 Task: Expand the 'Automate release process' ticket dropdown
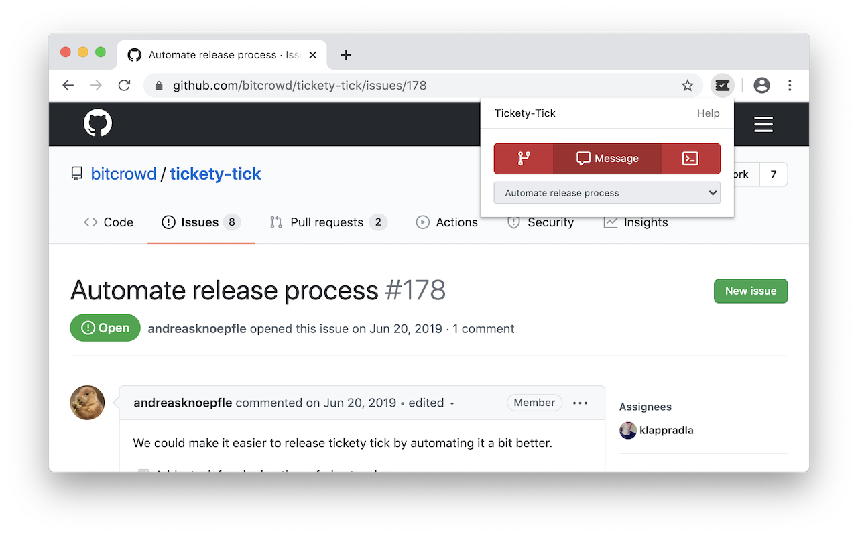pyautogui.click(x=607, y=193)
